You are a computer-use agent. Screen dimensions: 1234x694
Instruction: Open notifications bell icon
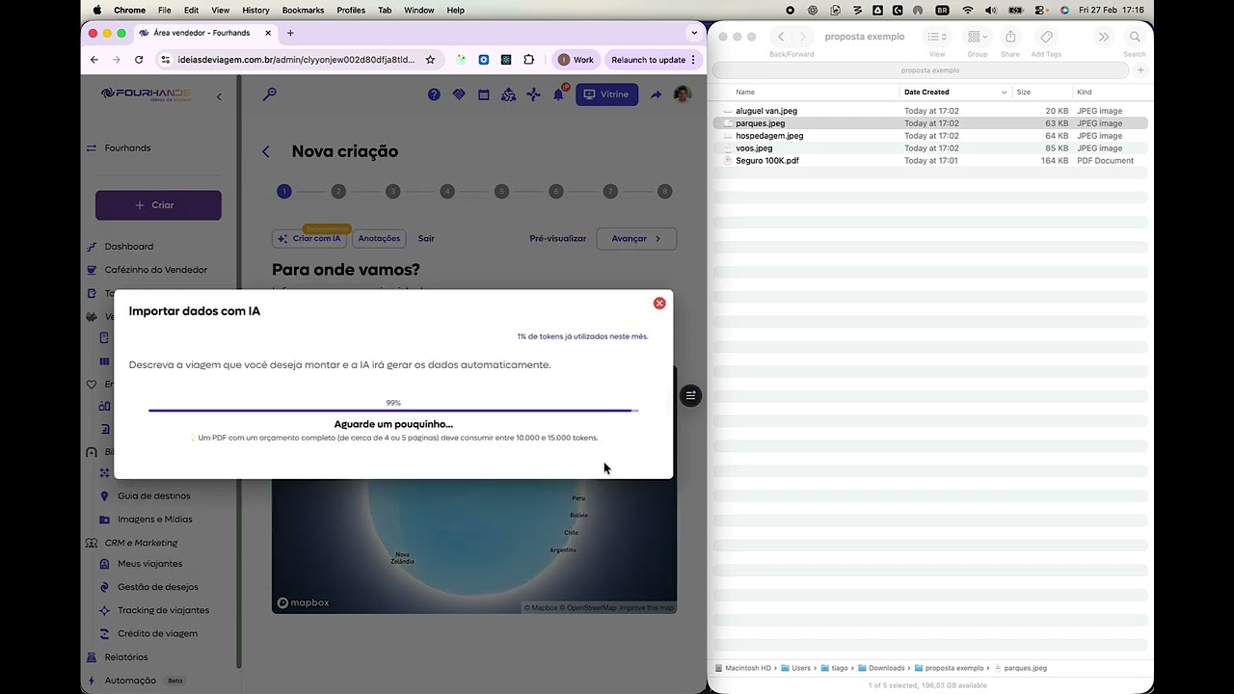tap(558, 94)
